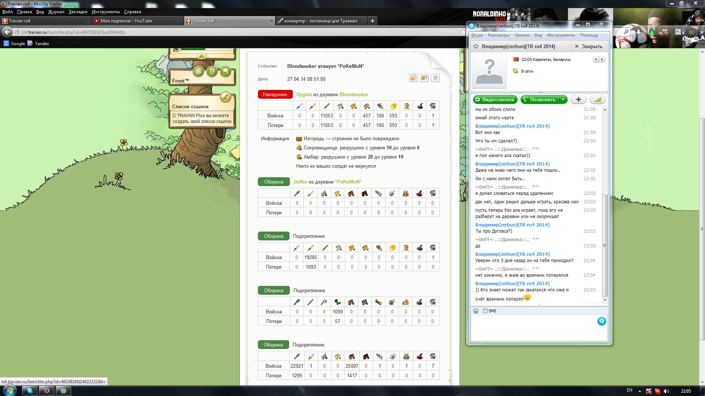Click the left arrow beside Кореличи, Беларусь
705x396 pixels.
[x=596, y=59]
